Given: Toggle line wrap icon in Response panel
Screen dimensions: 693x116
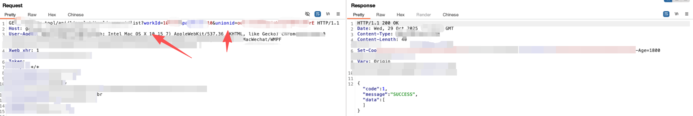Looking at the screenshot, I should coord(666,14).
